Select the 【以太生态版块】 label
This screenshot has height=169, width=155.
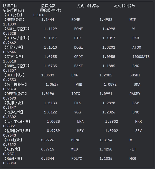click(x=17, y=122)
